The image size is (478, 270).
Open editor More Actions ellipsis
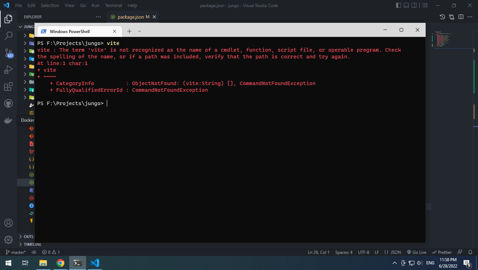click(x=470, y=17)
